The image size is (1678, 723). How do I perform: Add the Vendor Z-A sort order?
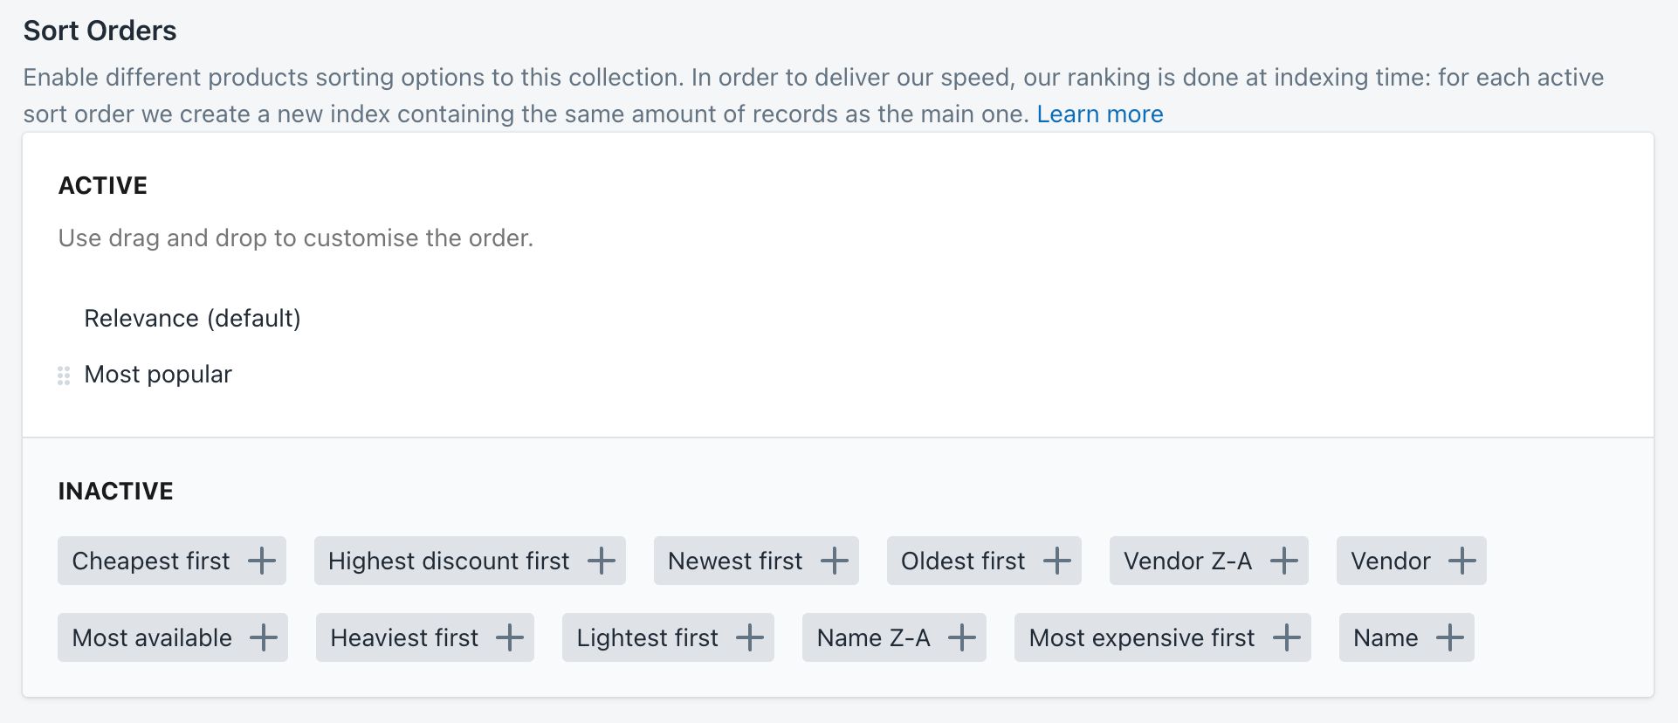pyautogui.click(x=1283, y=561)
